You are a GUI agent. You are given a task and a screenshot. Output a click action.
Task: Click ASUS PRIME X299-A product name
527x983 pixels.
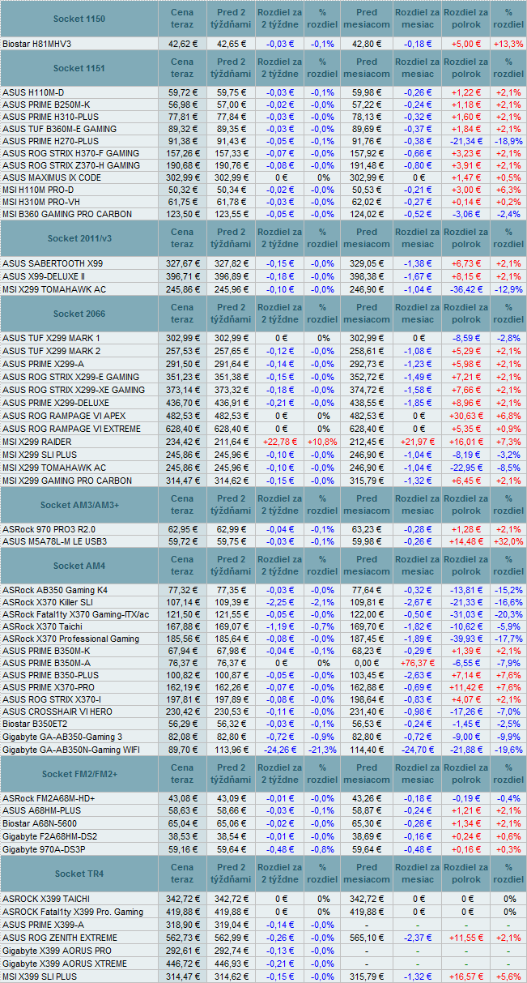(42, 364)
